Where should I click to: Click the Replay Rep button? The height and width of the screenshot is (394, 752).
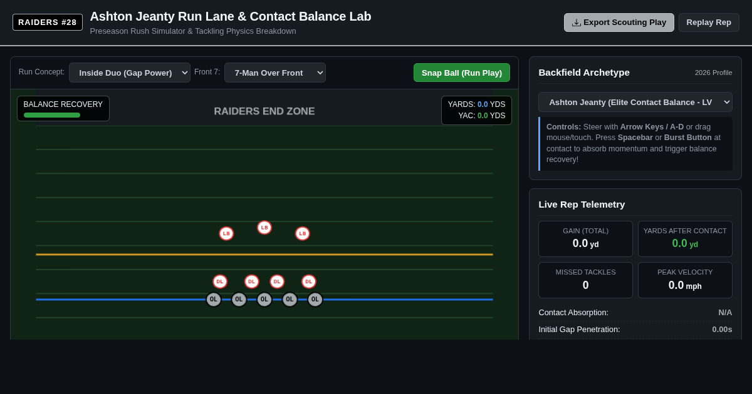point(709,23)
